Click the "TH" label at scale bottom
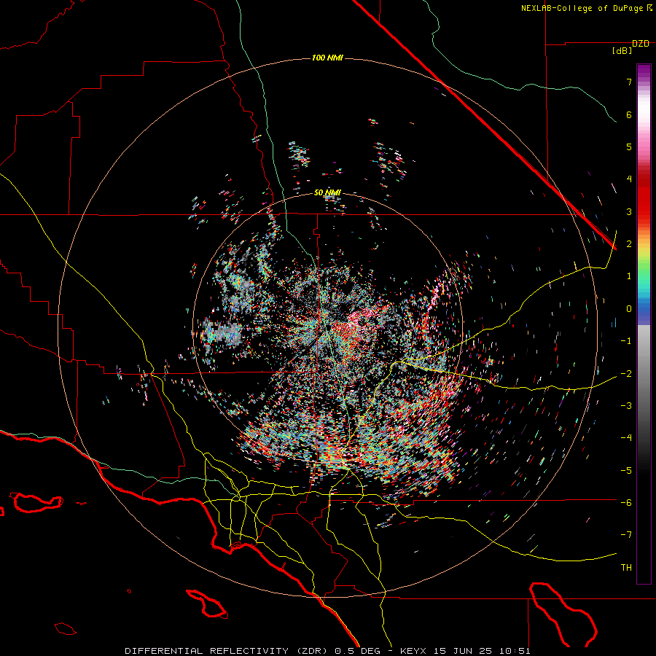Screen dimensions: 656x656 (x=626, y=568)
